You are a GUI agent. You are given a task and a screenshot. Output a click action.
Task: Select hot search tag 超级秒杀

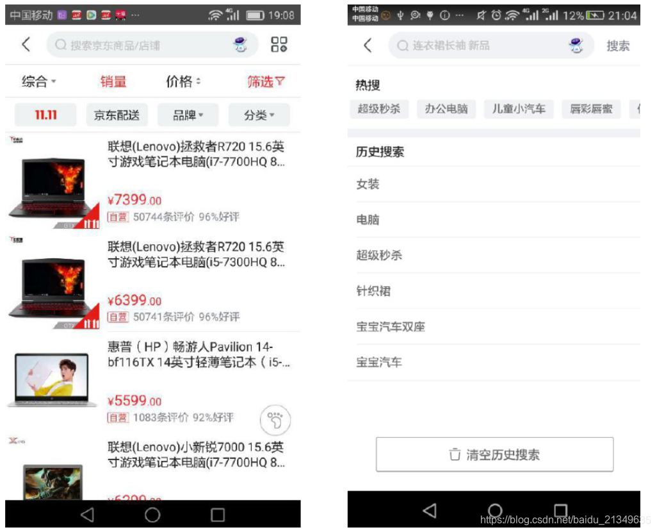379,109
